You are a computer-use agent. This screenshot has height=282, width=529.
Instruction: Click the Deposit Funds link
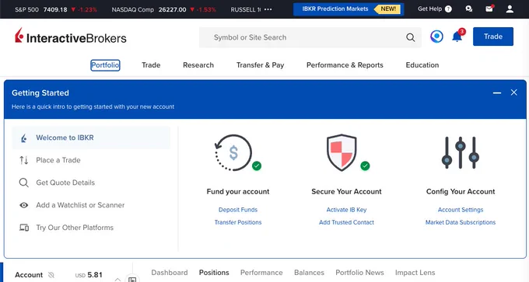pyautogui.click(x=238, y=210)
